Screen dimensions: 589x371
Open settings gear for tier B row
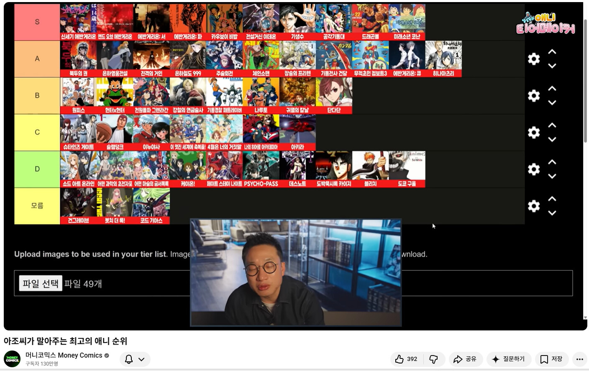534,96
